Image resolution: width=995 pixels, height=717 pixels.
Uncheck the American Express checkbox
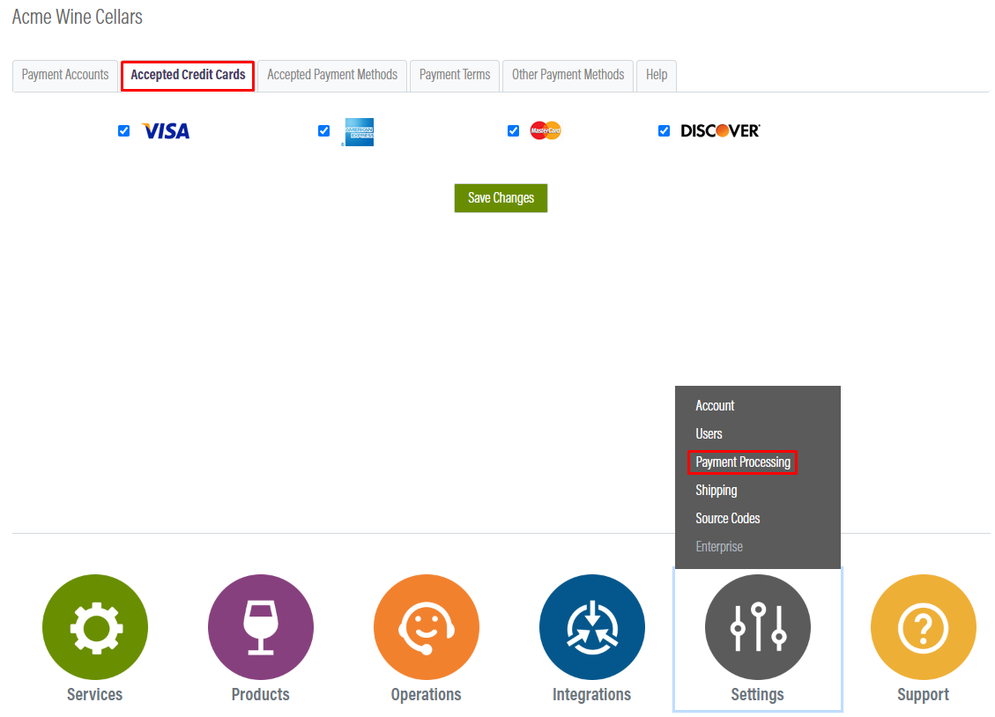pos(323,130)
